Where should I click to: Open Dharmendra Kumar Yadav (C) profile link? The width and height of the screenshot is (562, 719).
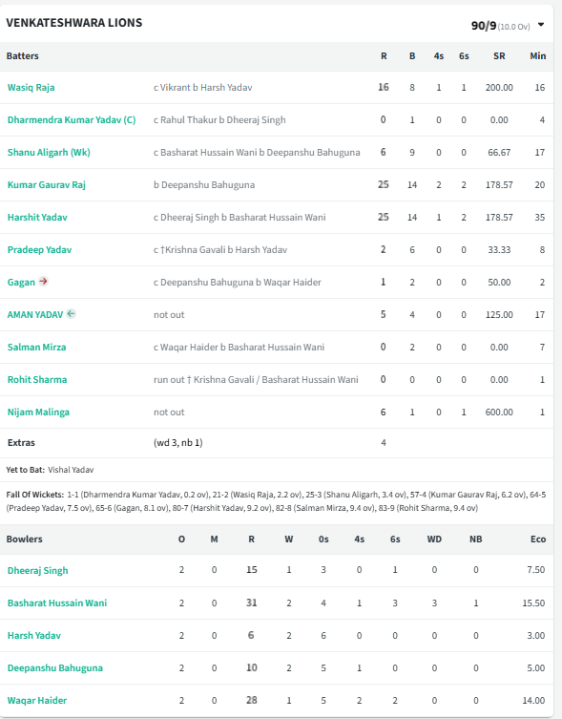coord(72,119)
